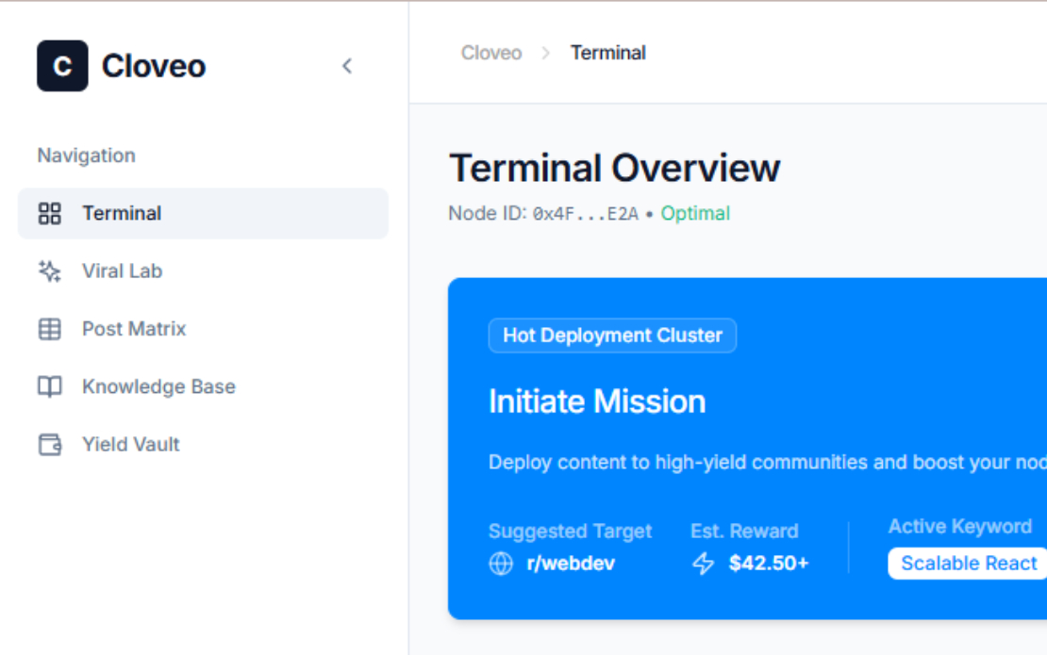The image size is (1047, 655).
Task: Click the Scalable React keyword chip
Action: coord(968,564)
